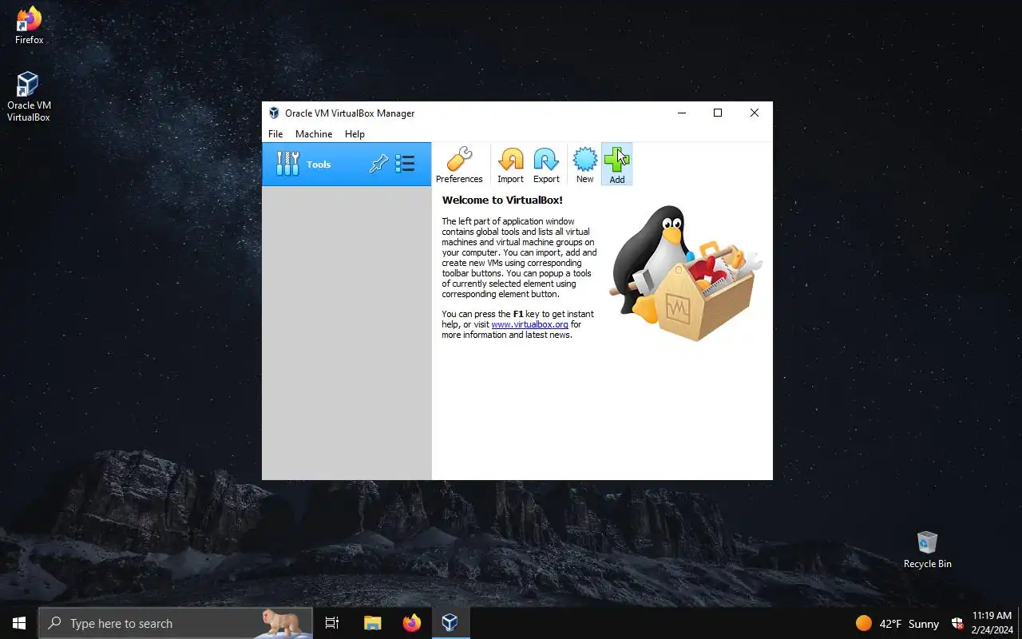
Task: Open Task View on the taskbar
Action: pos(332,623)
